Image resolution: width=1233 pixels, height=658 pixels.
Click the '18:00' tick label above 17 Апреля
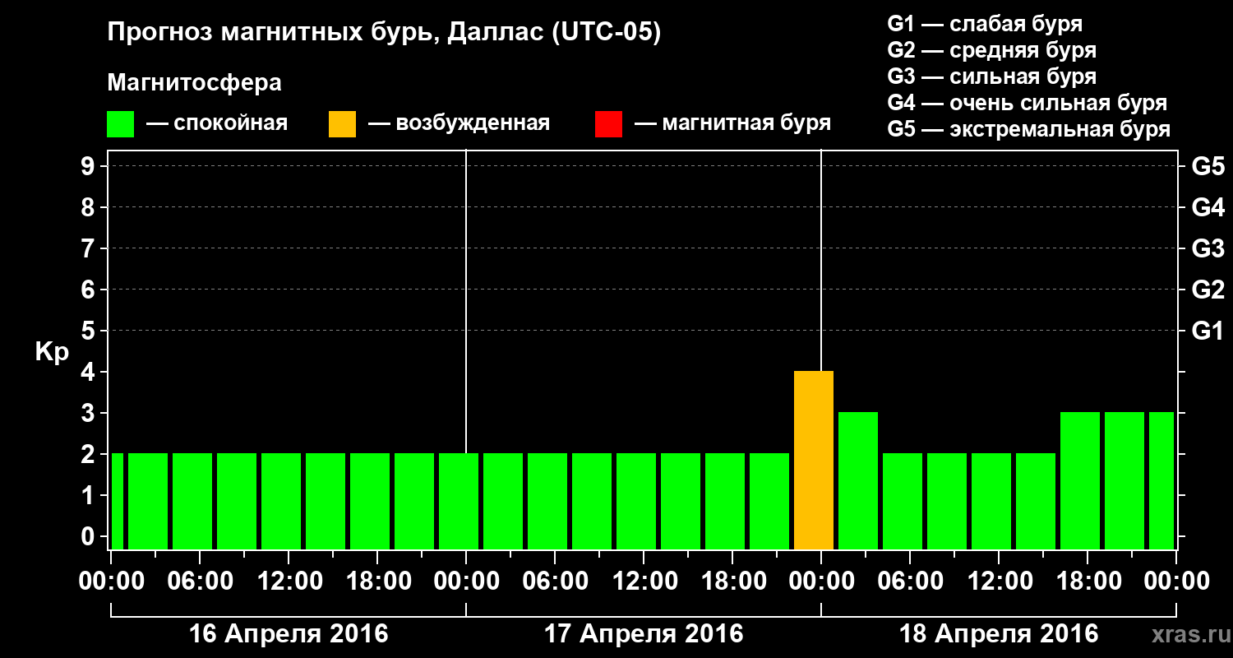[x=732, y=582]
